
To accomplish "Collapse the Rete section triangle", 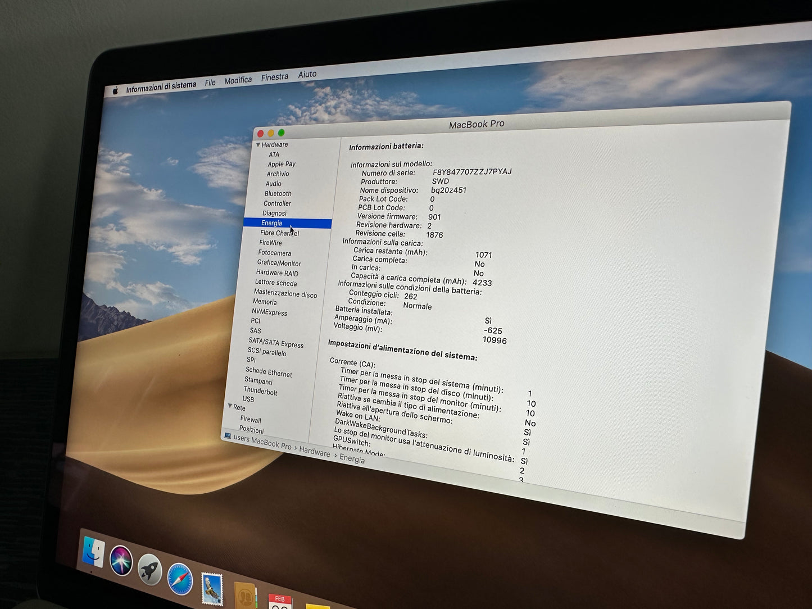I will pyautogui.click(x=230, y=406).
